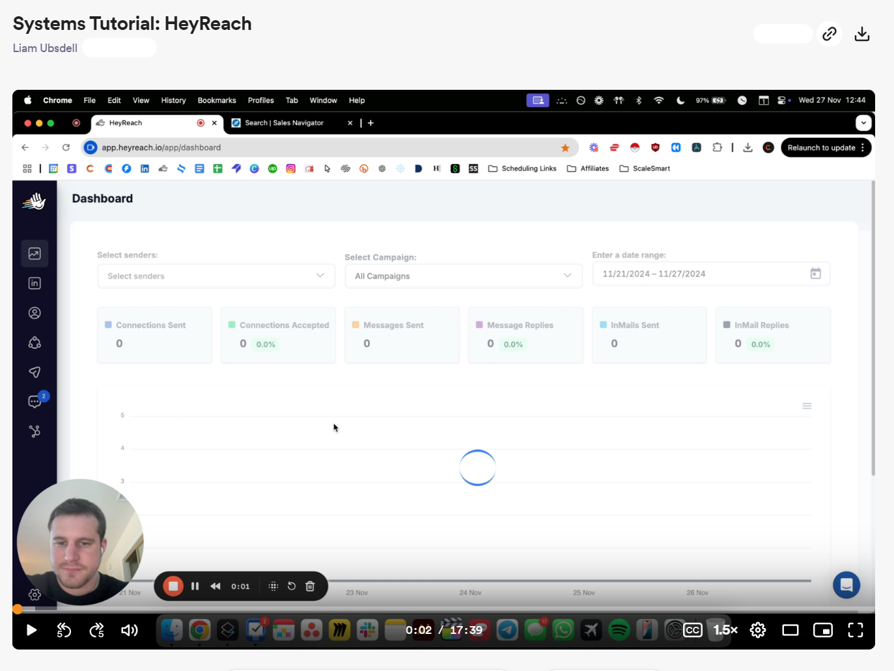894x671 pixels.
Task: Open campaigns paper-plane sidebar icon
Action: [x=35, y=372]
